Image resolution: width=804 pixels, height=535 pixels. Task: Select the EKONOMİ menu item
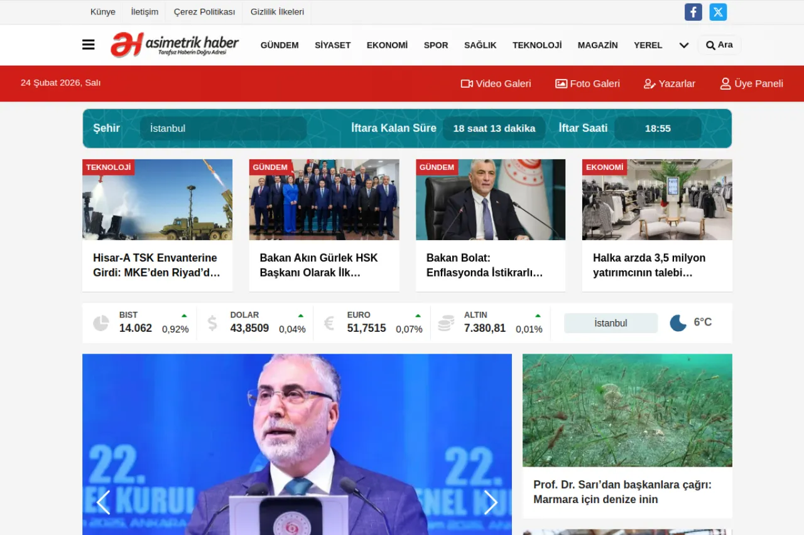pos(387,45)
